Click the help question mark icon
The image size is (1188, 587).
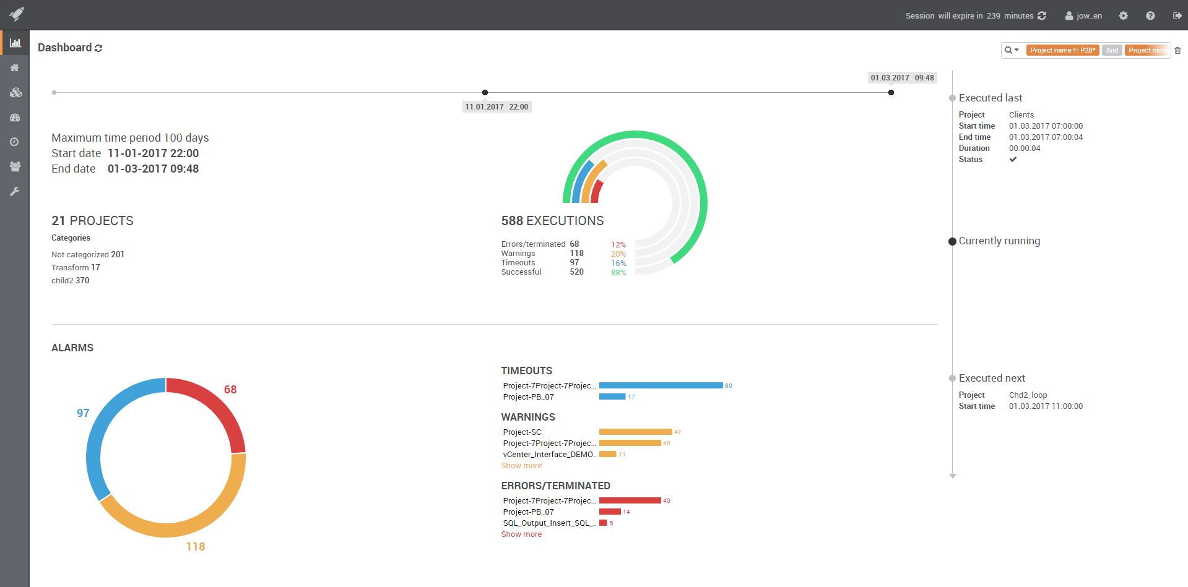point(1150,16)
